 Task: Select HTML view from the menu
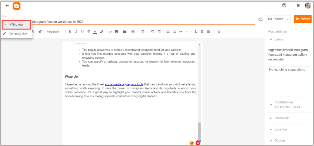point(16,25)
